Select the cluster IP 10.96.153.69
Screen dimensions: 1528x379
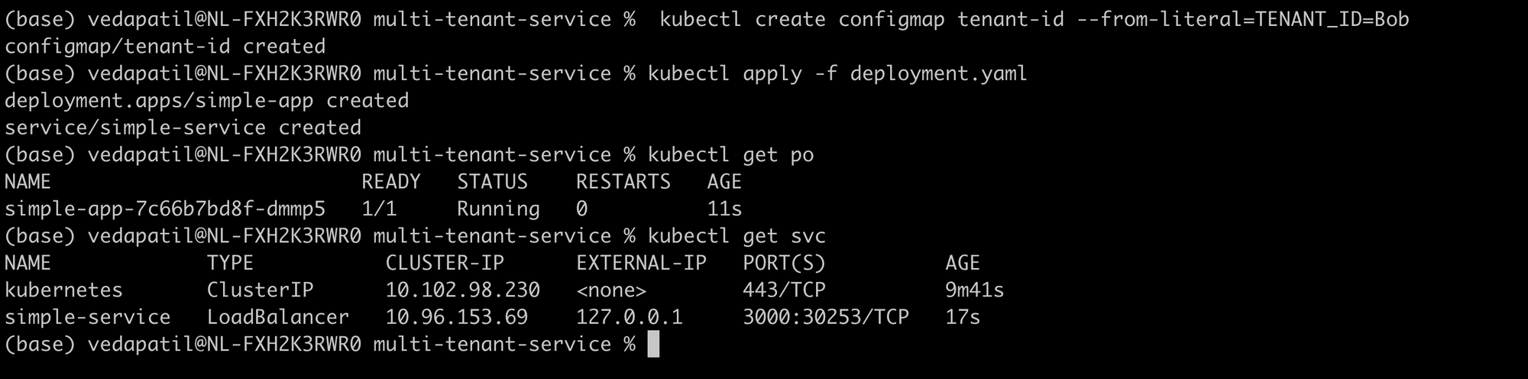click(456, 317)
